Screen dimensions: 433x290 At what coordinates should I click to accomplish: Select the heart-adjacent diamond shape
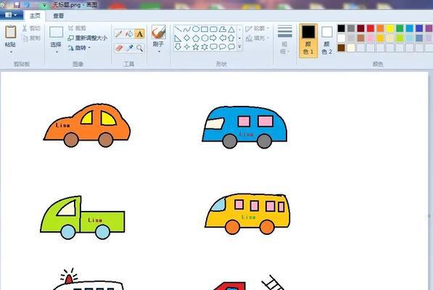[186, 38]
